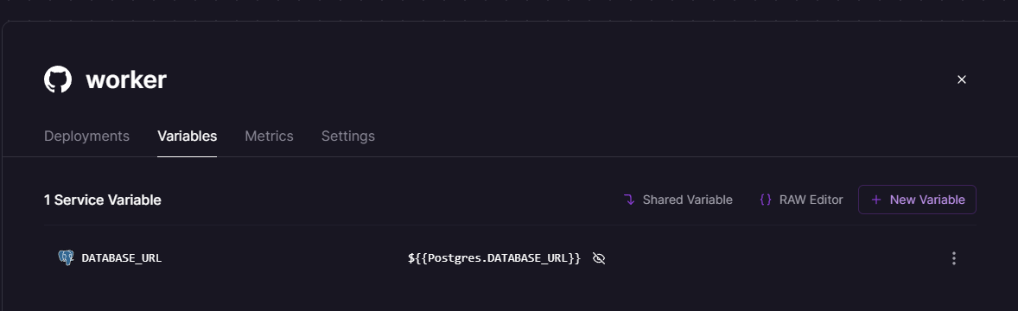Click the 1 Service Variable heading

pos(103,200)
